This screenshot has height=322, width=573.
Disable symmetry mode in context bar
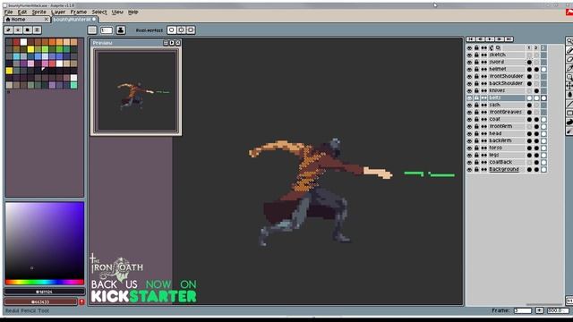[171, 30]
